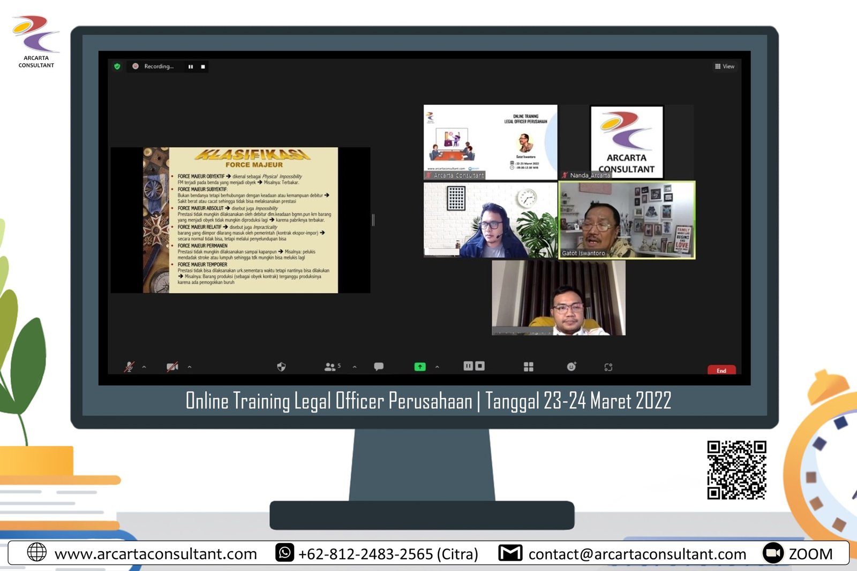Open the Reactions smiley icon

point(572,367)
